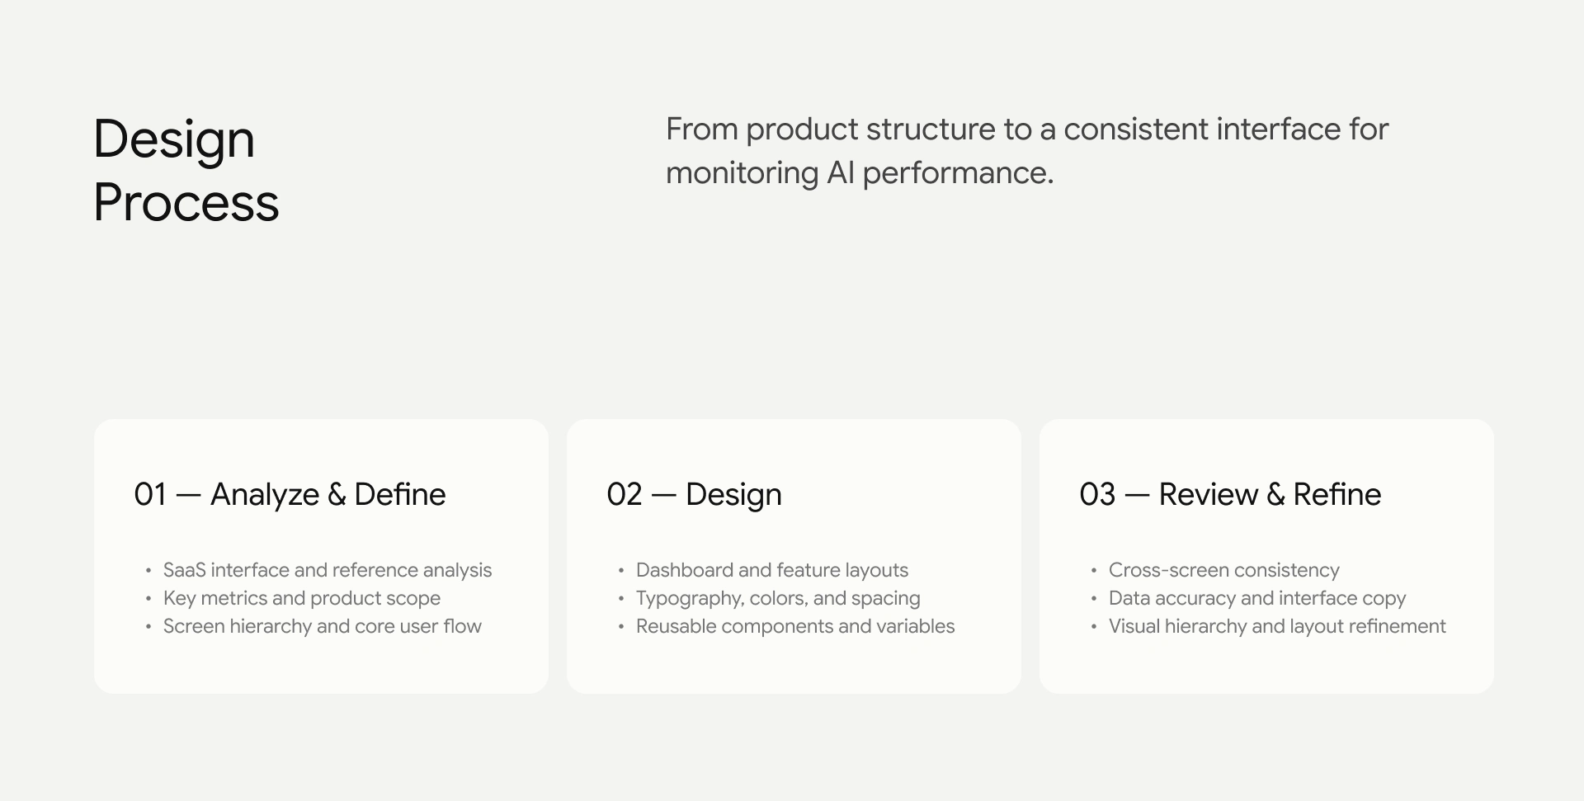Select Dashboard and feature layouts bullet
The height and width of the screenshot is (801, 1584).
772,570
